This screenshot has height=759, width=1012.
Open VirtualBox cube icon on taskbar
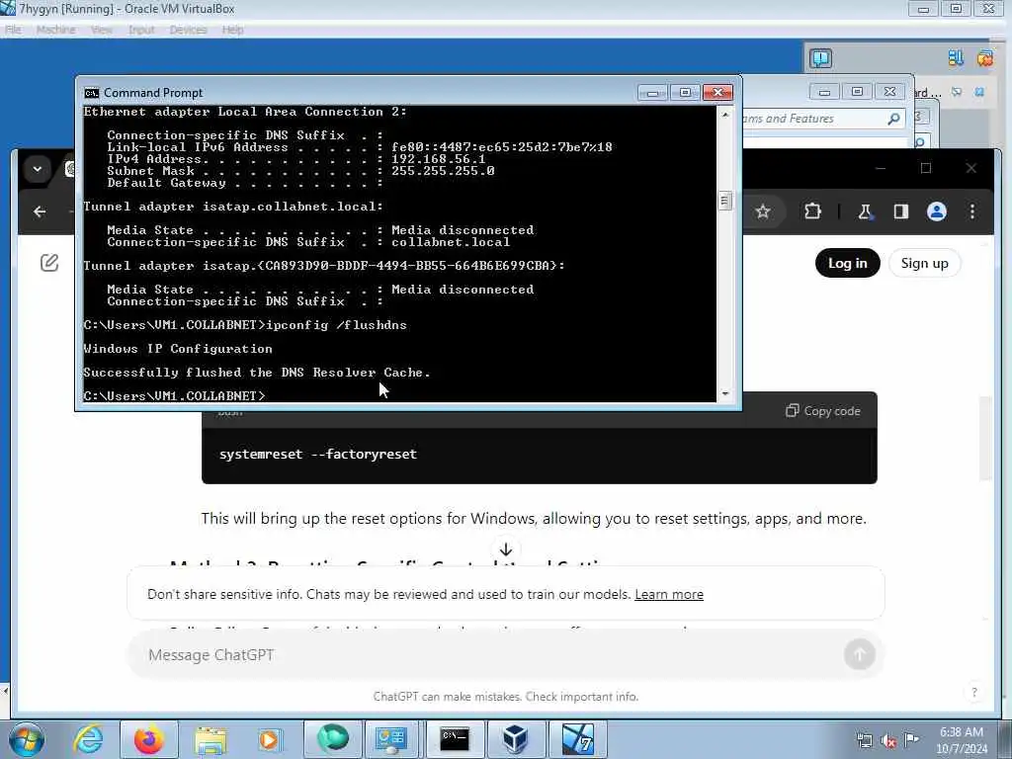click(x=515, y=739)
